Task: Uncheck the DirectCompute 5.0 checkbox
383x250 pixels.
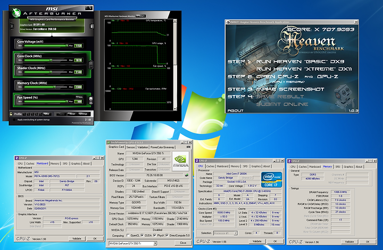Action: click(x=167, y=236)
